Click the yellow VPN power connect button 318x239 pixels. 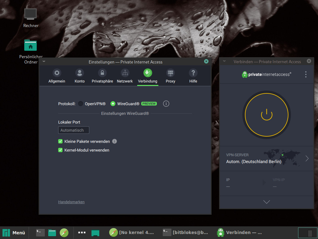pyautogui.click(x=266, y=115)
